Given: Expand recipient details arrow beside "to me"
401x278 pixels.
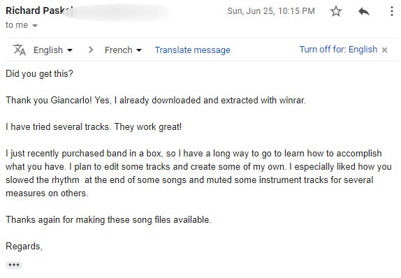Looking at the screenshot, I should click(35, 26).
